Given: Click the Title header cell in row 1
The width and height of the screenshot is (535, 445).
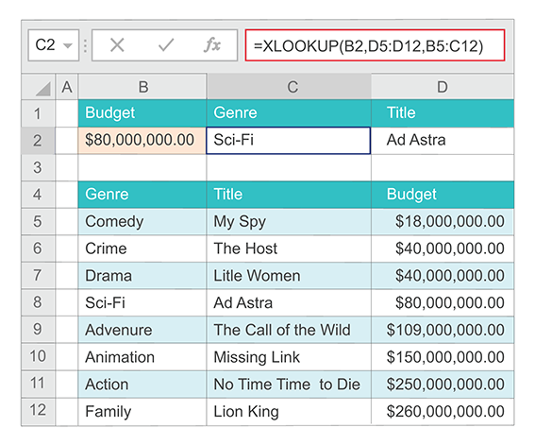Looking at the screenshot, I should pos(443,113).
